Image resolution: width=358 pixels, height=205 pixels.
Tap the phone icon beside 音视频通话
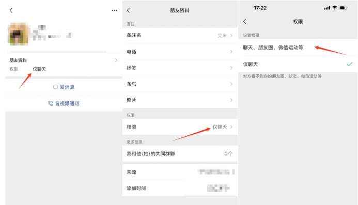(x=50, y=103)
